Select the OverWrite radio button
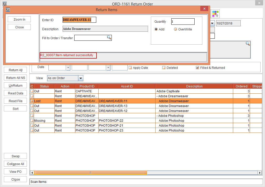Screen dimensions: 265x187 tap(175, 29)
